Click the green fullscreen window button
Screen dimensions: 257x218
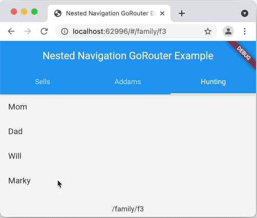34,12
